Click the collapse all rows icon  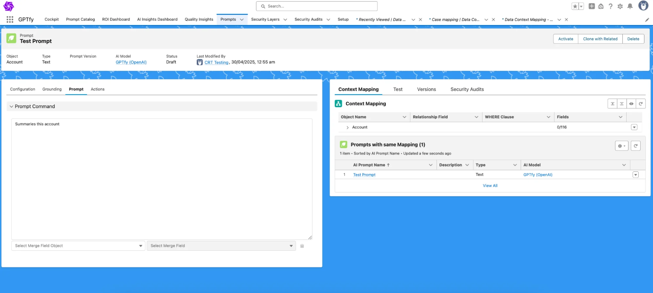click(x=622, y=104)
